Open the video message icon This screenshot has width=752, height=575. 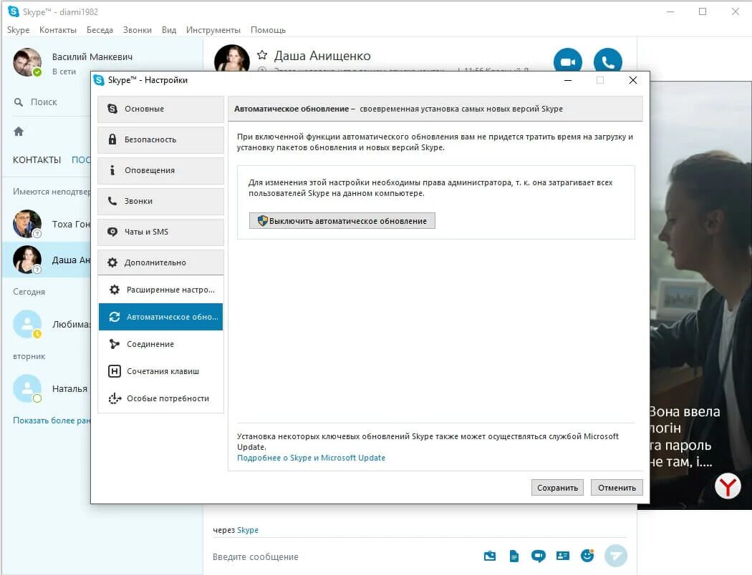[x=538, y=556]
